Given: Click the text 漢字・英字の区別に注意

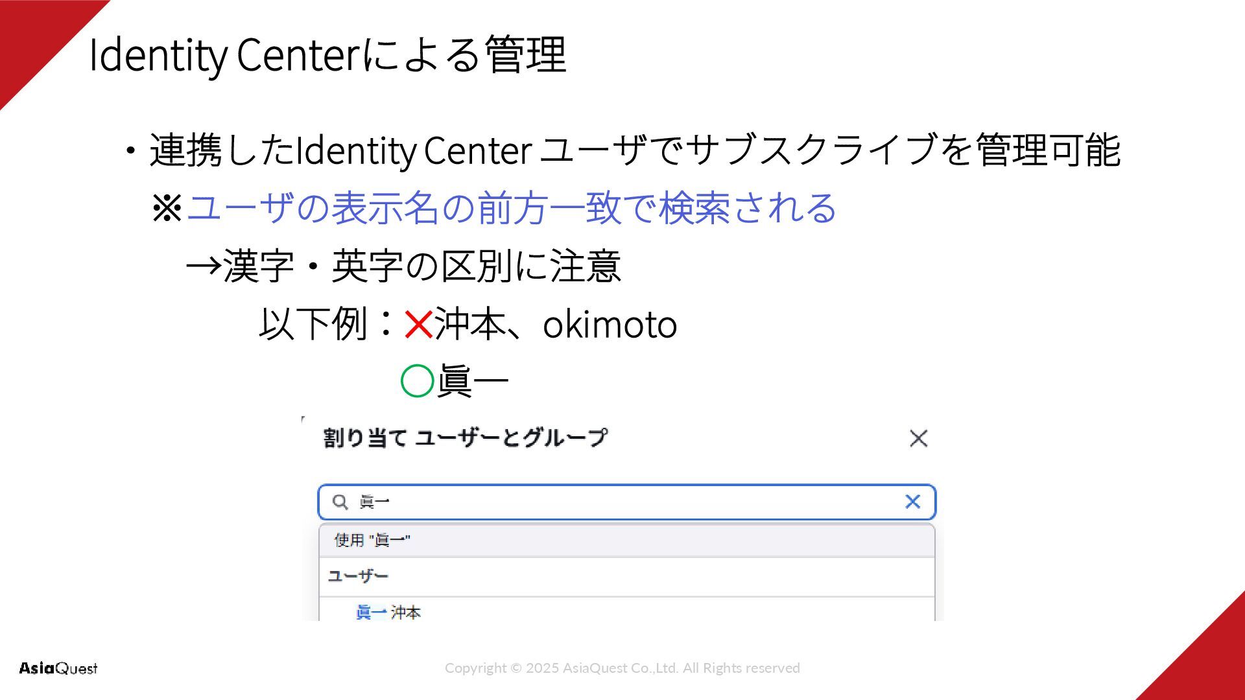Looking at the screenshot, I should [422, 266].
